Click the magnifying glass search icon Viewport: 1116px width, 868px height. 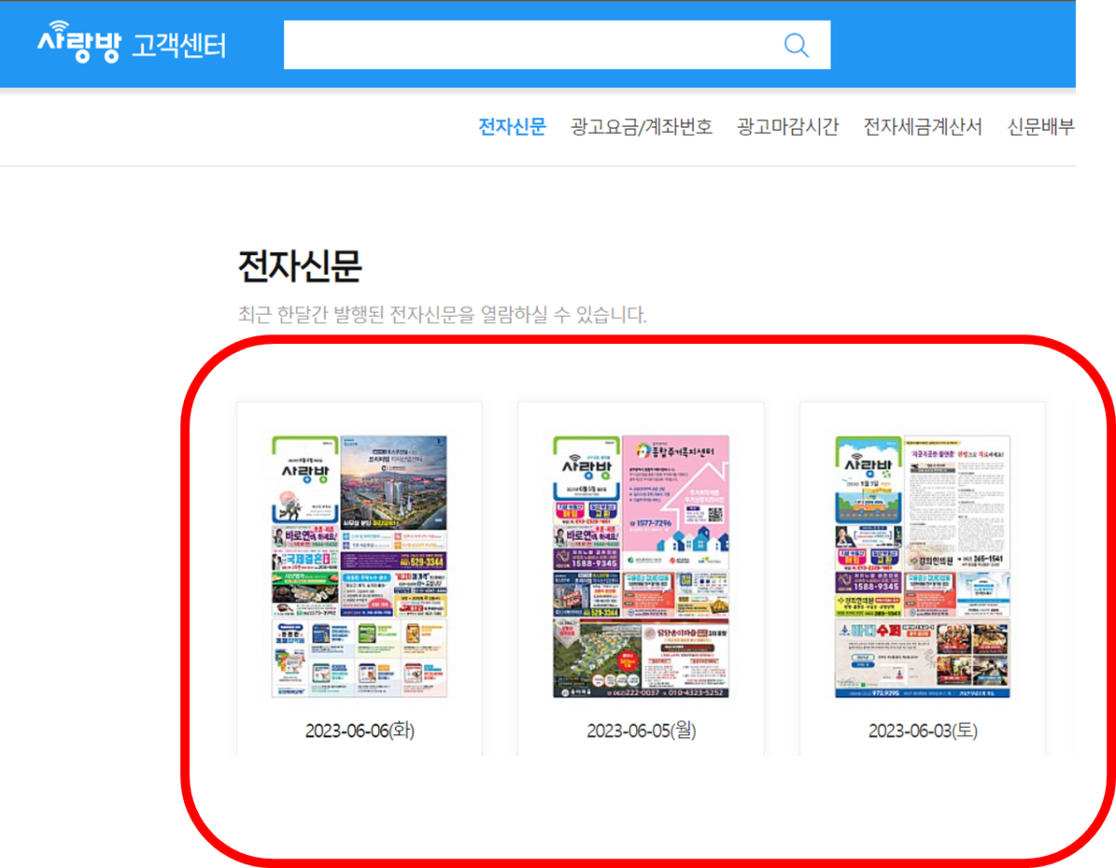tap(795, 45)
